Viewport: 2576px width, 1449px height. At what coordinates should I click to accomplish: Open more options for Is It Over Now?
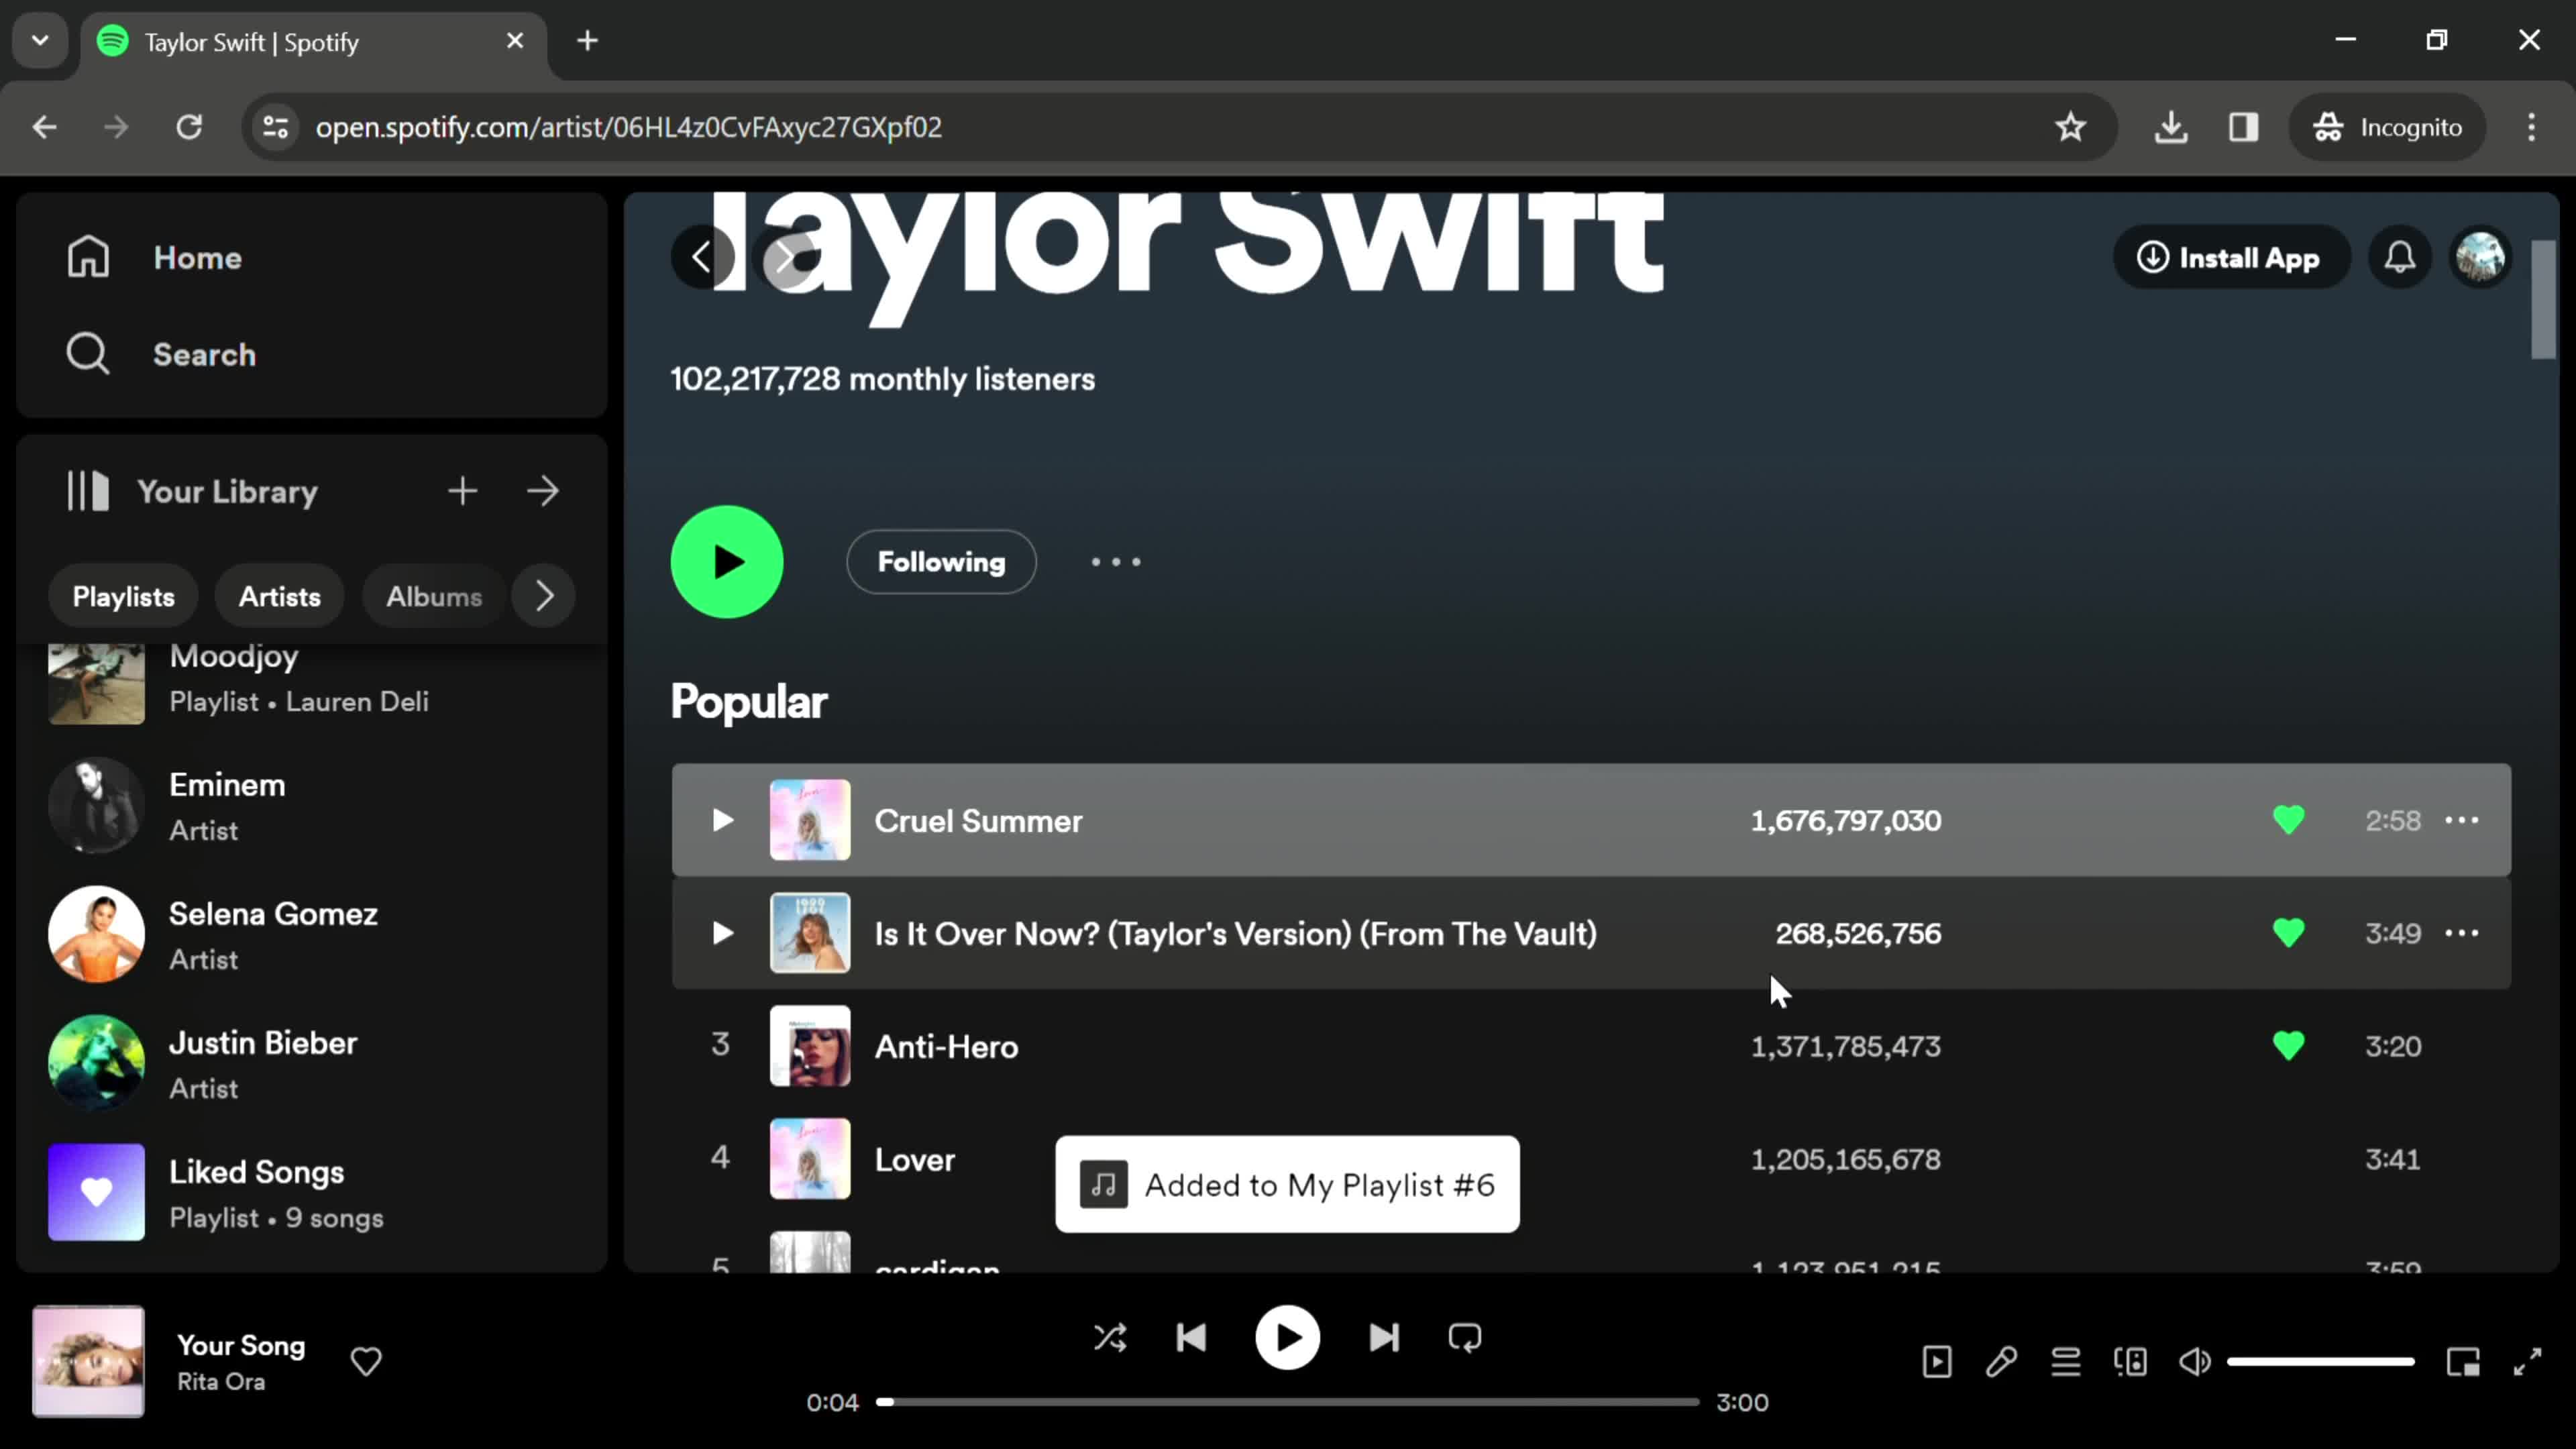(2461, 934)
